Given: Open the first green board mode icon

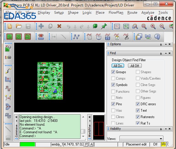Looking at the screenshot, I should click(x=10, y=36).
